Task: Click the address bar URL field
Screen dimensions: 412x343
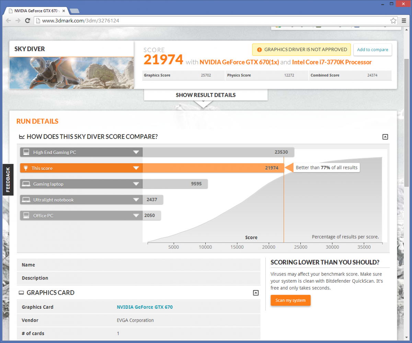Action: (x=216, y=21)
